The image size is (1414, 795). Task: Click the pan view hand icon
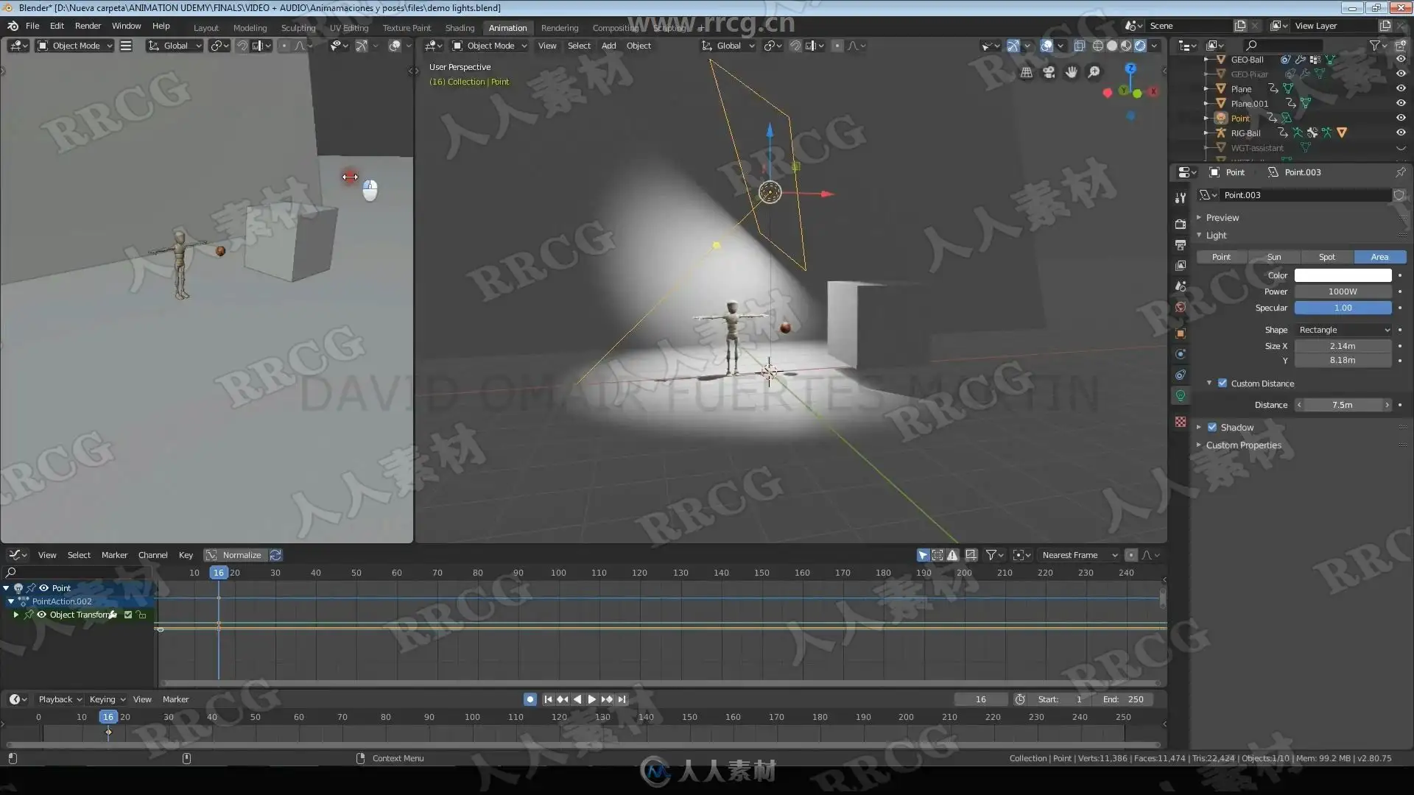1071,72
